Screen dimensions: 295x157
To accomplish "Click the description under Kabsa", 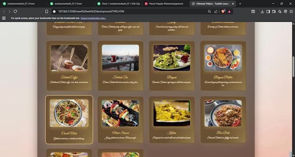I will click(172, 138).
